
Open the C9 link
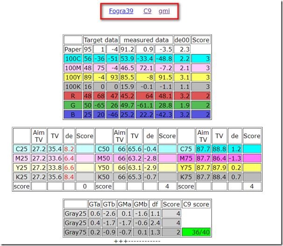pyautogui.click(x=147, y=11)
